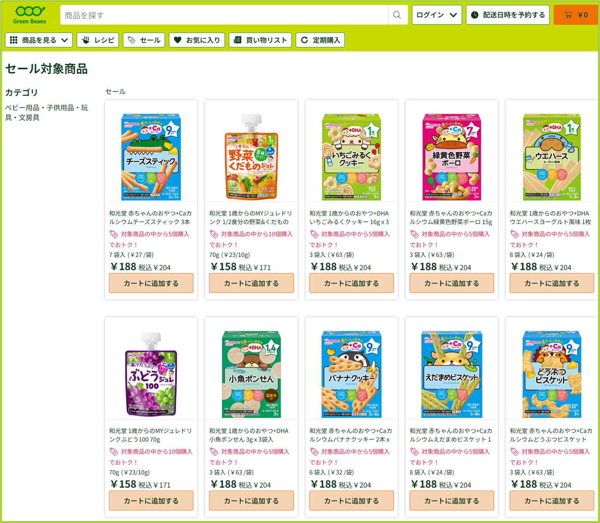
Task: Click the red sale tag on チーズスティック
Action: (114, 234)
